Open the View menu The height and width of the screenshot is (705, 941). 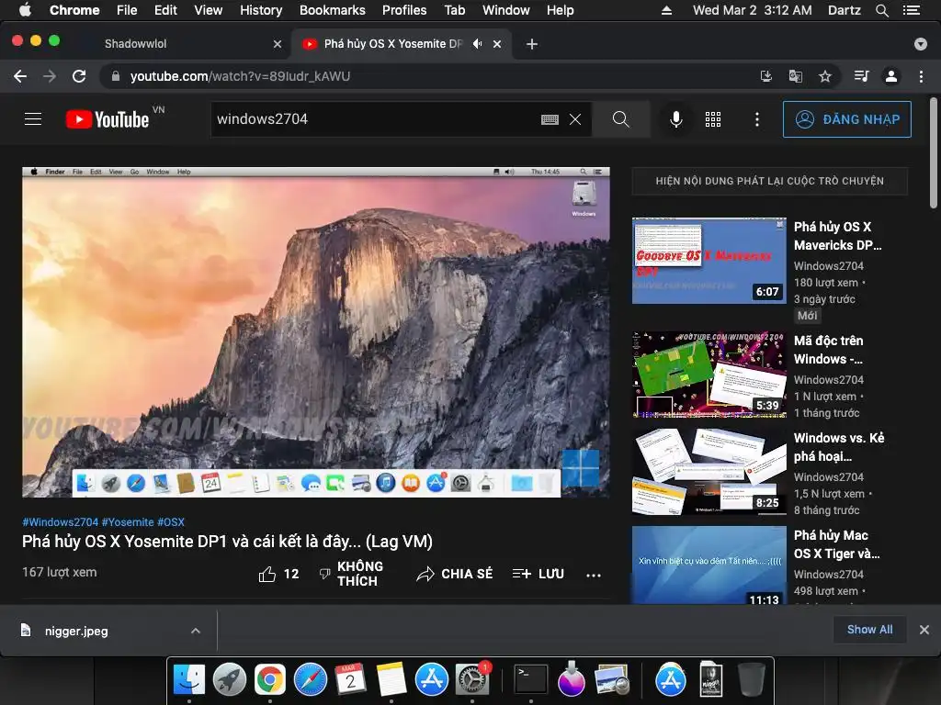tap(208, 10)
